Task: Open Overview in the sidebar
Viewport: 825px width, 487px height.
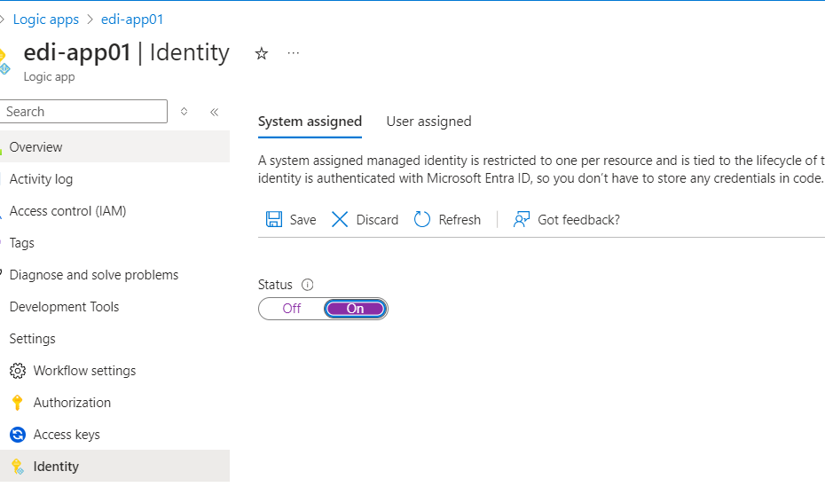Action: [114, 146]
